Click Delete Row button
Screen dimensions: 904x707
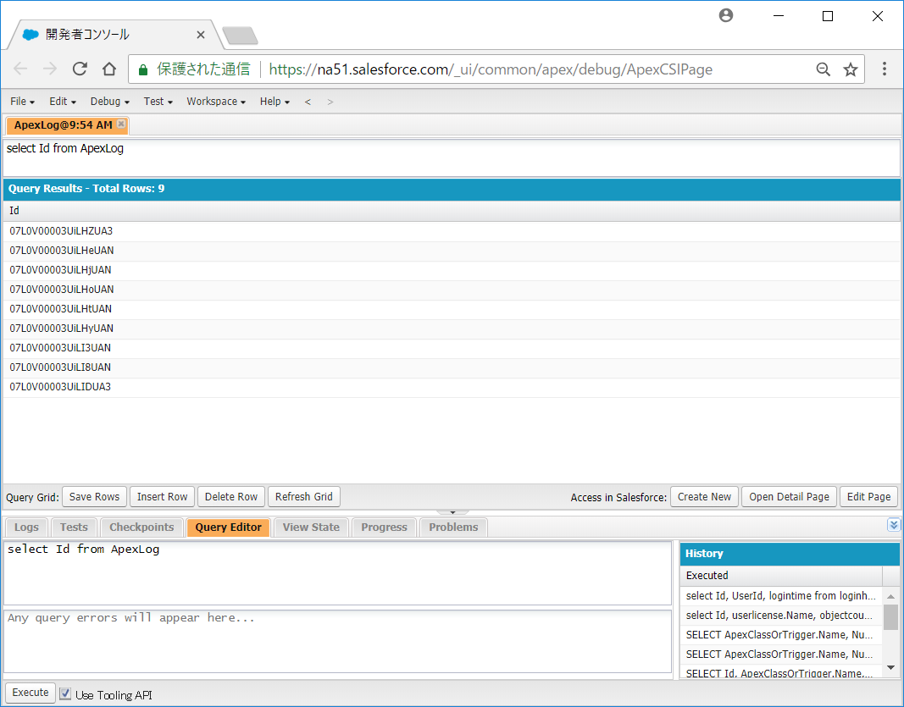(231, 497)
